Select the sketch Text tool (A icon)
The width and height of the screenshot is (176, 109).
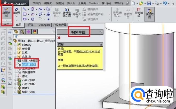pyautogui.click(x=48, y=14)
